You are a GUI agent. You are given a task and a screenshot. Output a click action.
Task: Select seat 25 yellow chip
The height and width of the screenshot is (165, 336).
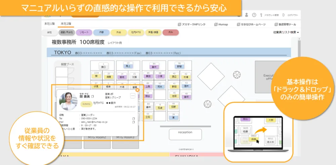[109, 75]
